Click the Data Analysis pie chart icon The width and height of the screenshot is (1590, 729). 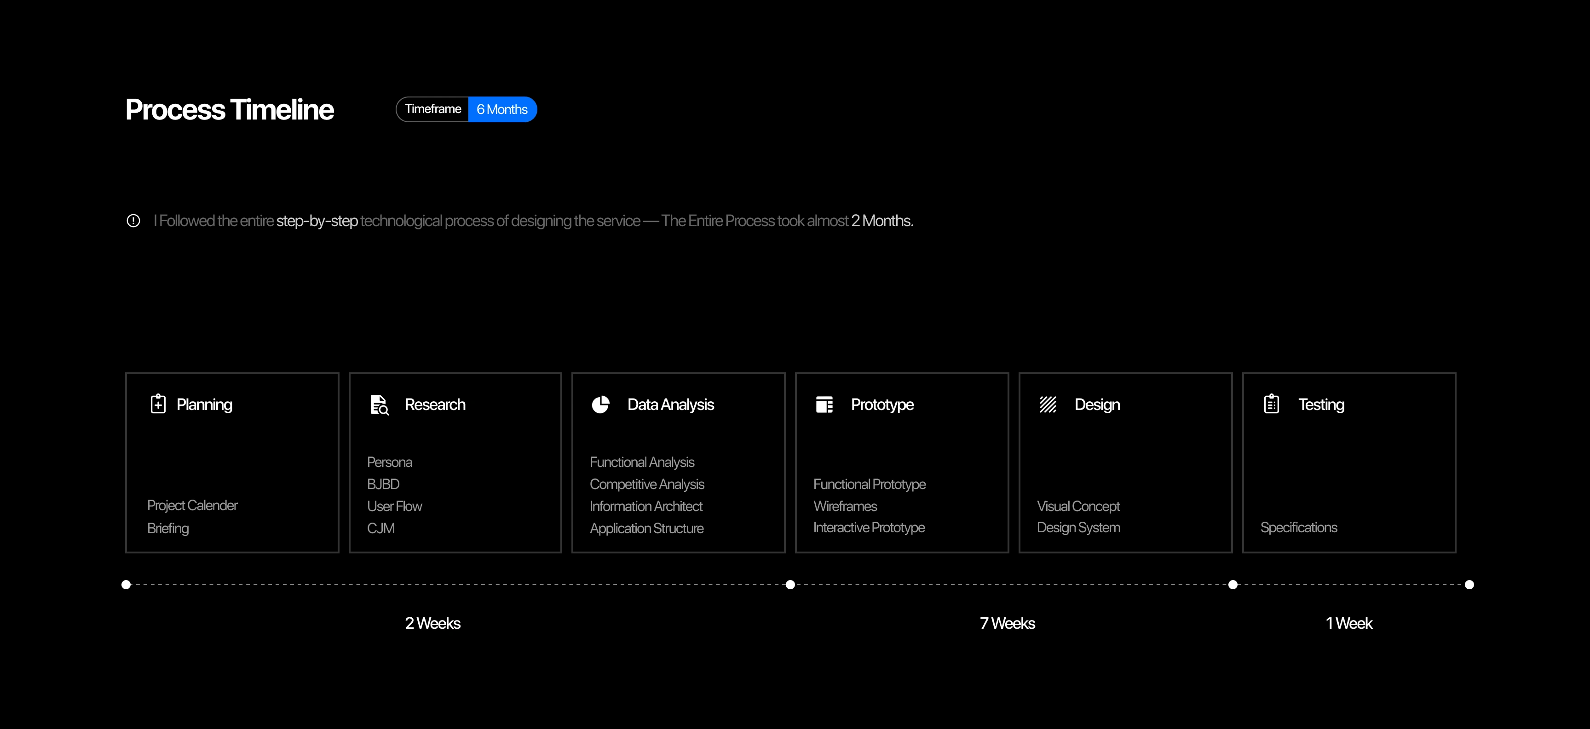pyautogui.click(x=600, y=404)
